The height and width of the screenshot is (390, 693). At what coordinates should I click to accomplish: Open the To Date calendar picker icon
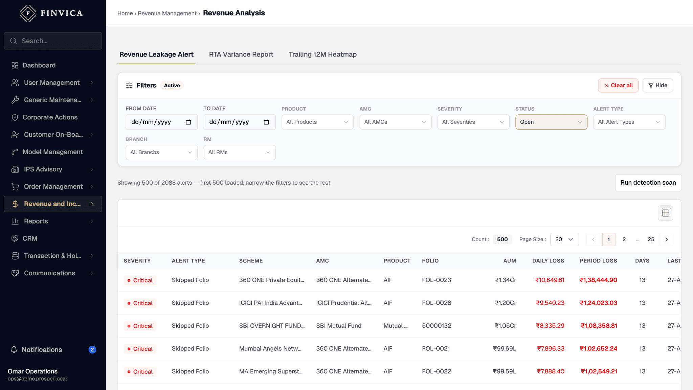[266, 122]
